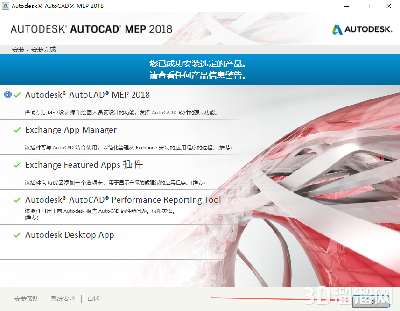Screen dimensions: 400x311
Task: Open the 自述 readme link
Action: [93, 298]
